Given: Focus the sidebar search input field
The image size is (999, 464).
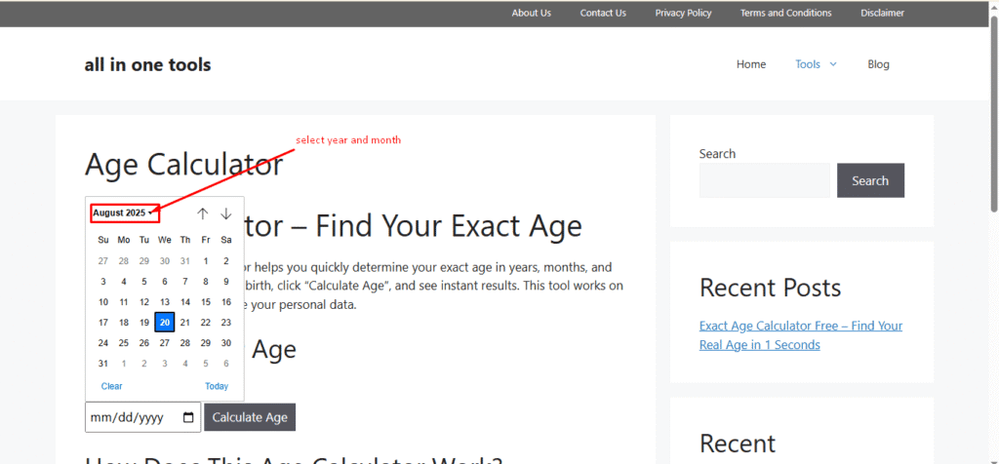Looking at the screenshot, I should click(765, 180).
